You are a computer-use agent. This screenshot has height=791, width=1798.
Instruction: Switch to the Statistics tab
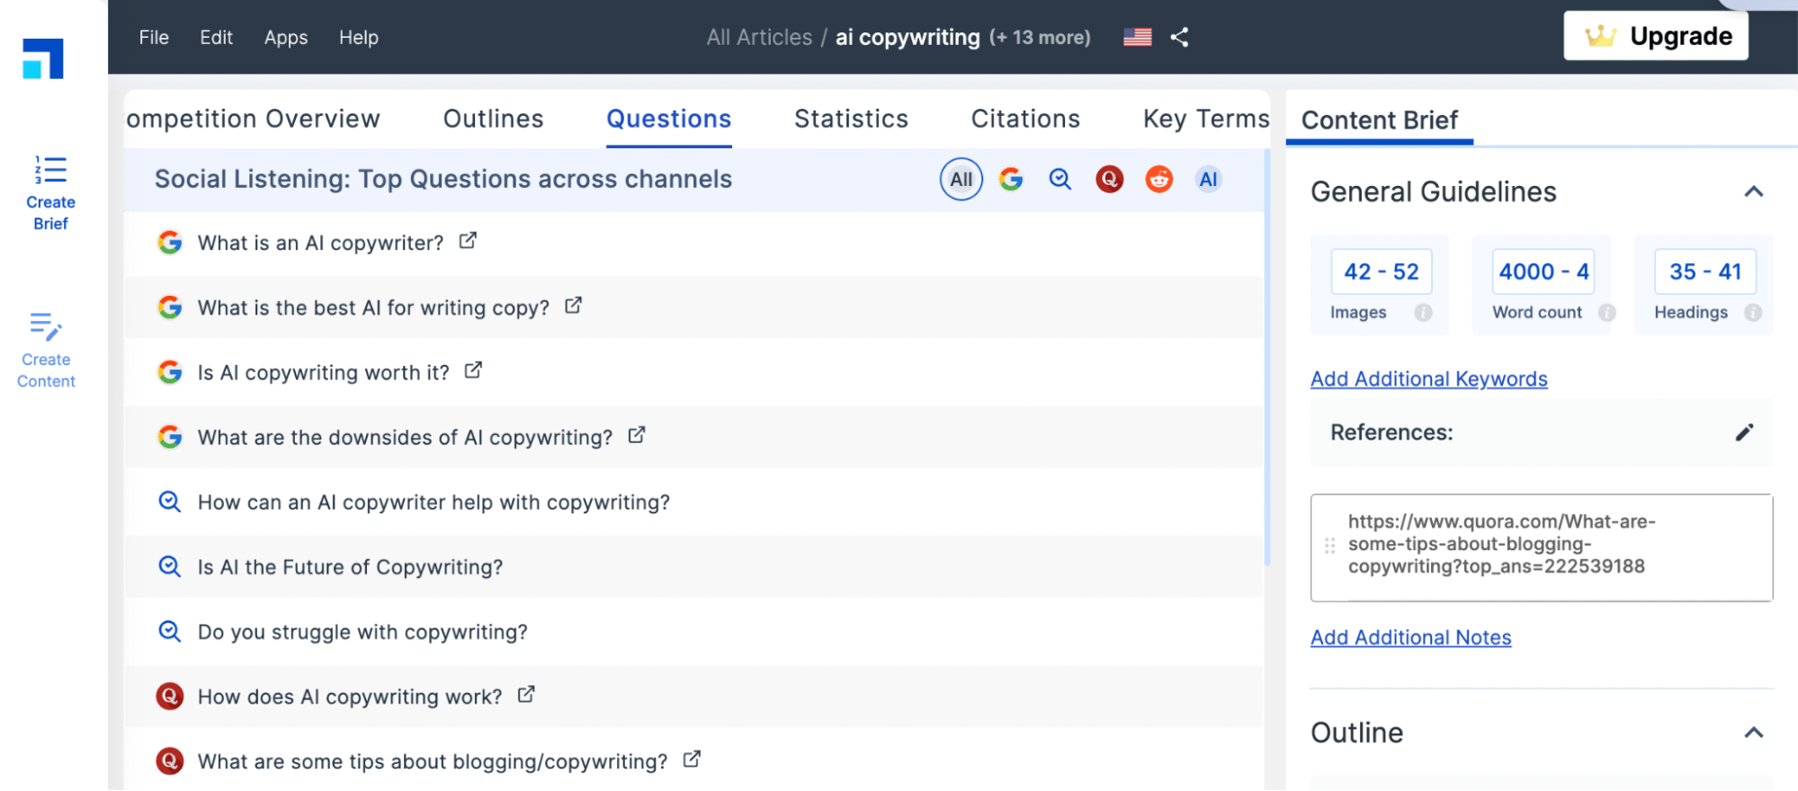pyautogui.click(x=851, y=119)
